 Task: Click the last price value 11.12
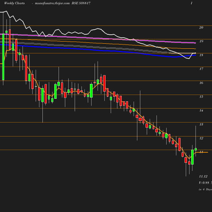(x=203, y=176)
